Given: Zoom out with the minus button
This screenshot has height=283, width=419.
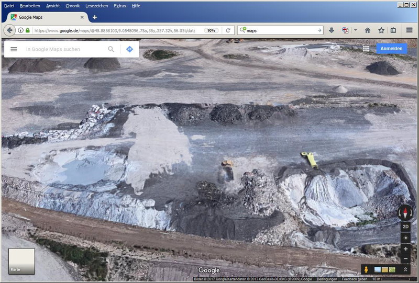Looking at the screenshot, I should click(405, 259).
